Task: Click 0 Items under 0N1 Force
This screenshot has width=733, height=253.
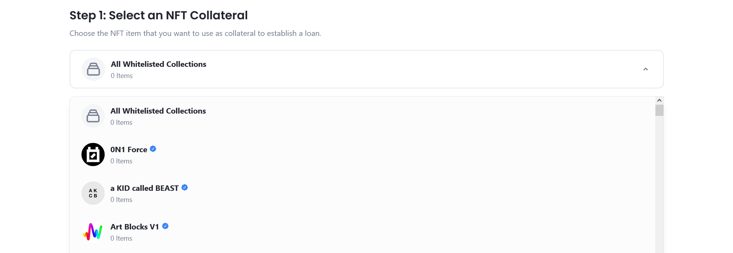Action: tap(121, 161)
